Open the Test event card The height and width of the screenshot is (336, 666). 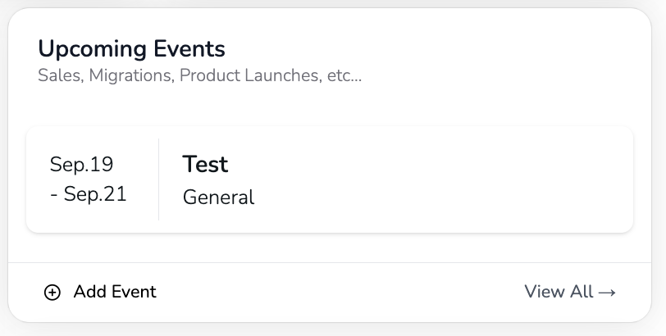394,179
